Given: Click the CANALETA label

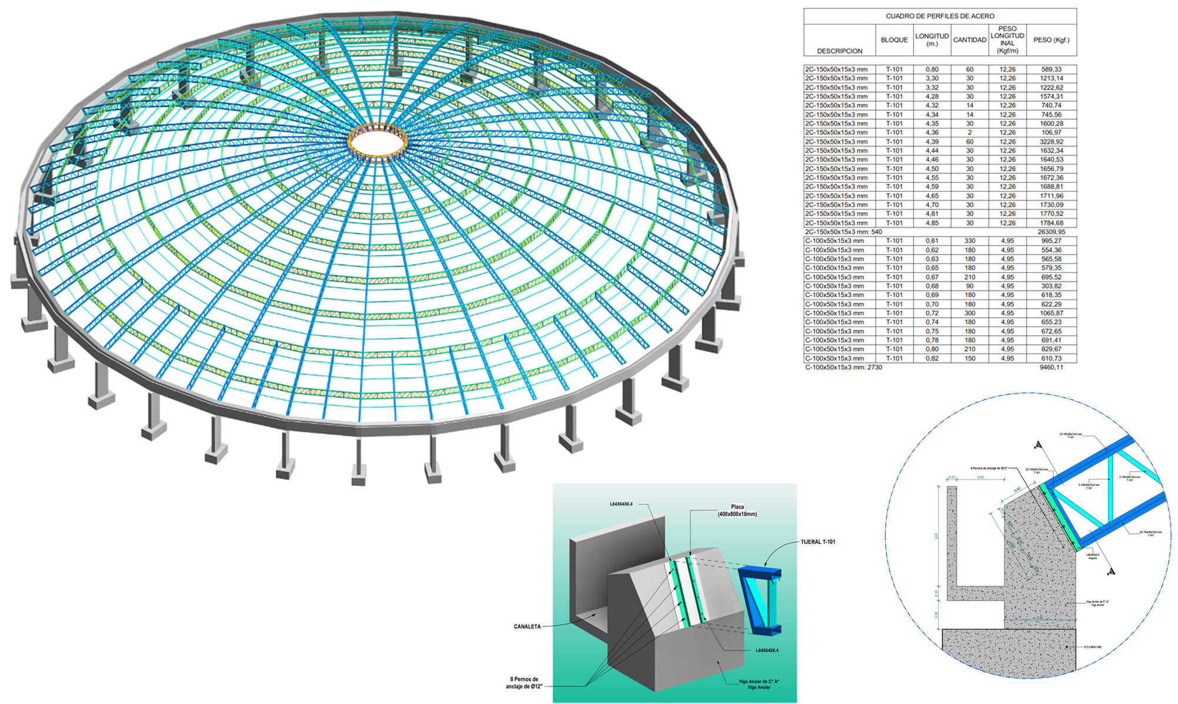Looking at the screenshot, I should tap(527, 627).
